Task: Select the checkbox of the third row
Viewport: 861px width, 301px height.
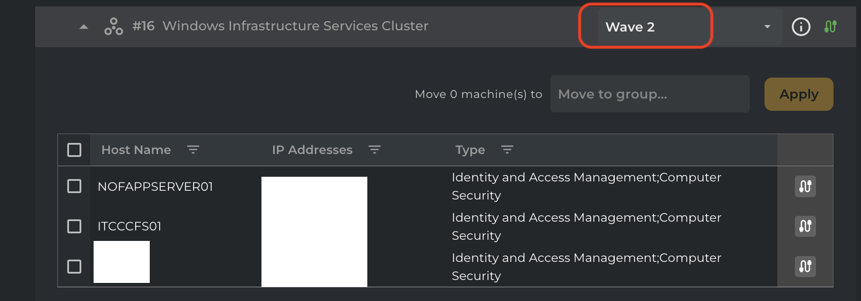Action: click(74, 267)
